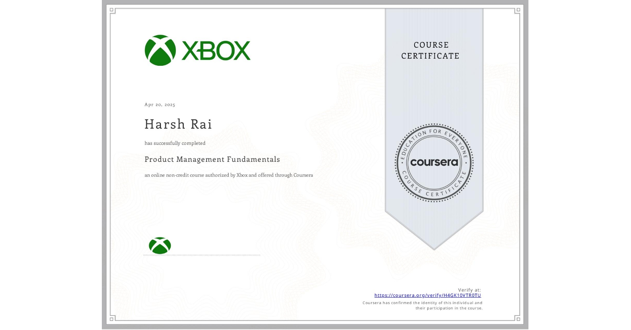
Task: Click the date 'Apr 20, 2025'
Action: click(159, 105)
